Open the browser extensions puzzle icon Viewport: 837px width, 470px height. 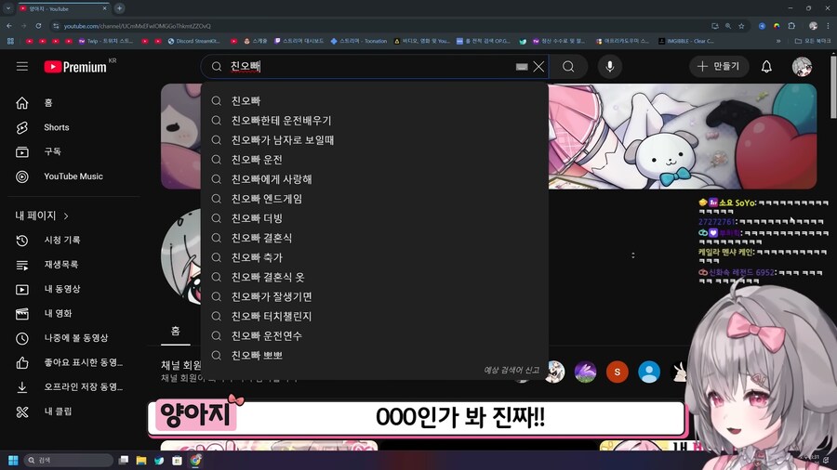[x=791, y=26]
